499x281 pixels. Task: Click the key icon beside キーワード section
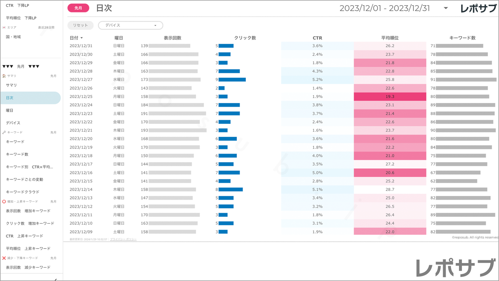[x=4, y=132]
